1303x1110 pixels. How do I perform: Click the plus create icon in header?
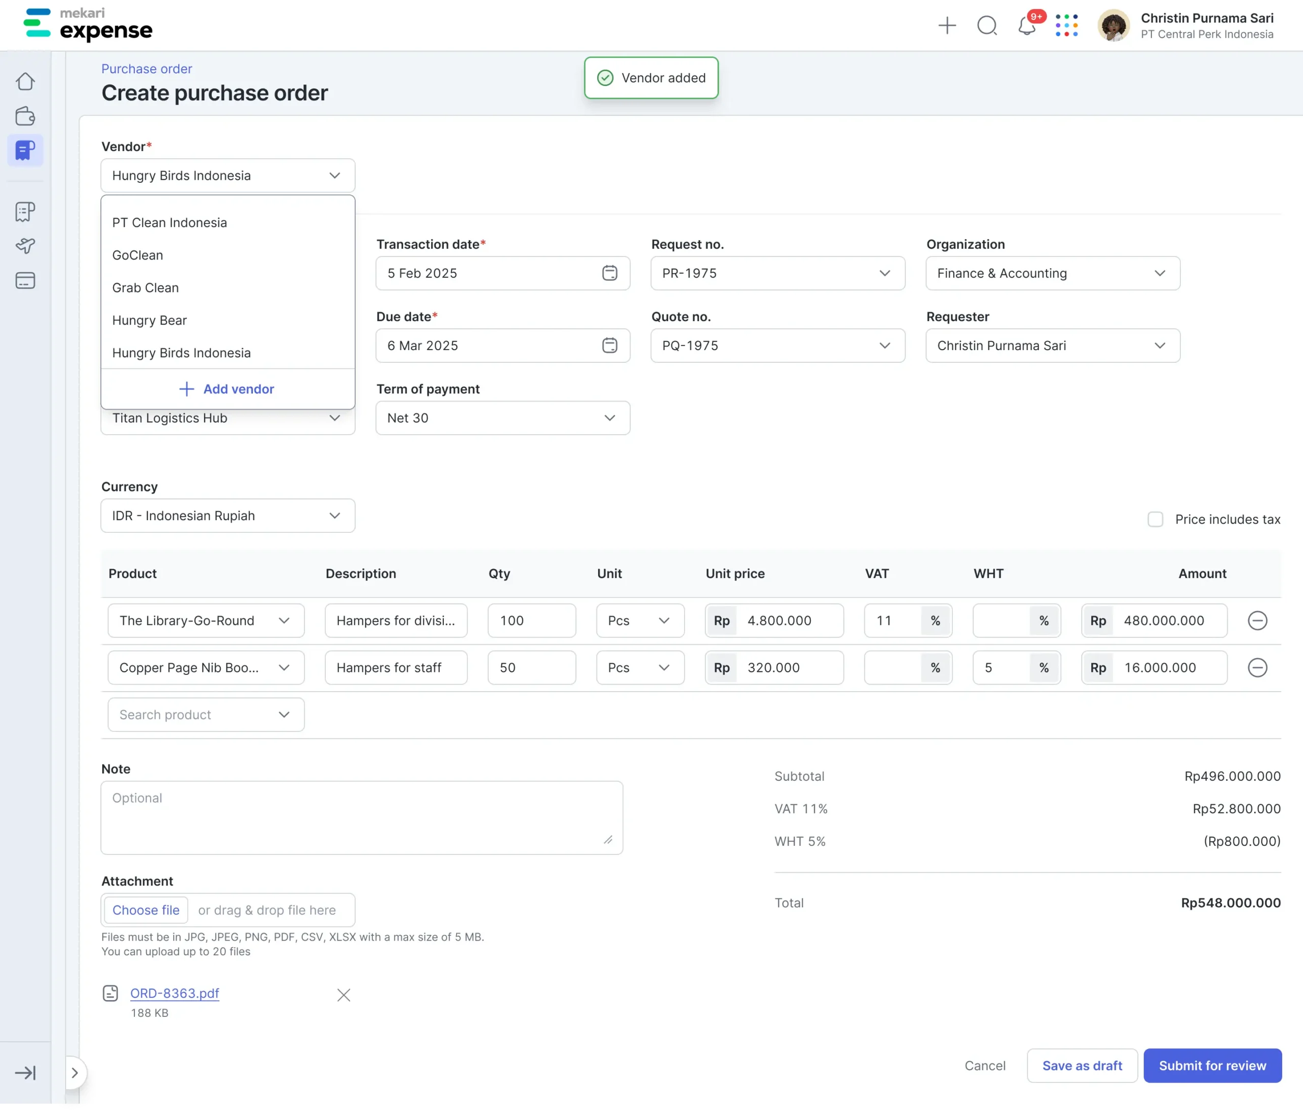tap(947, 26)
